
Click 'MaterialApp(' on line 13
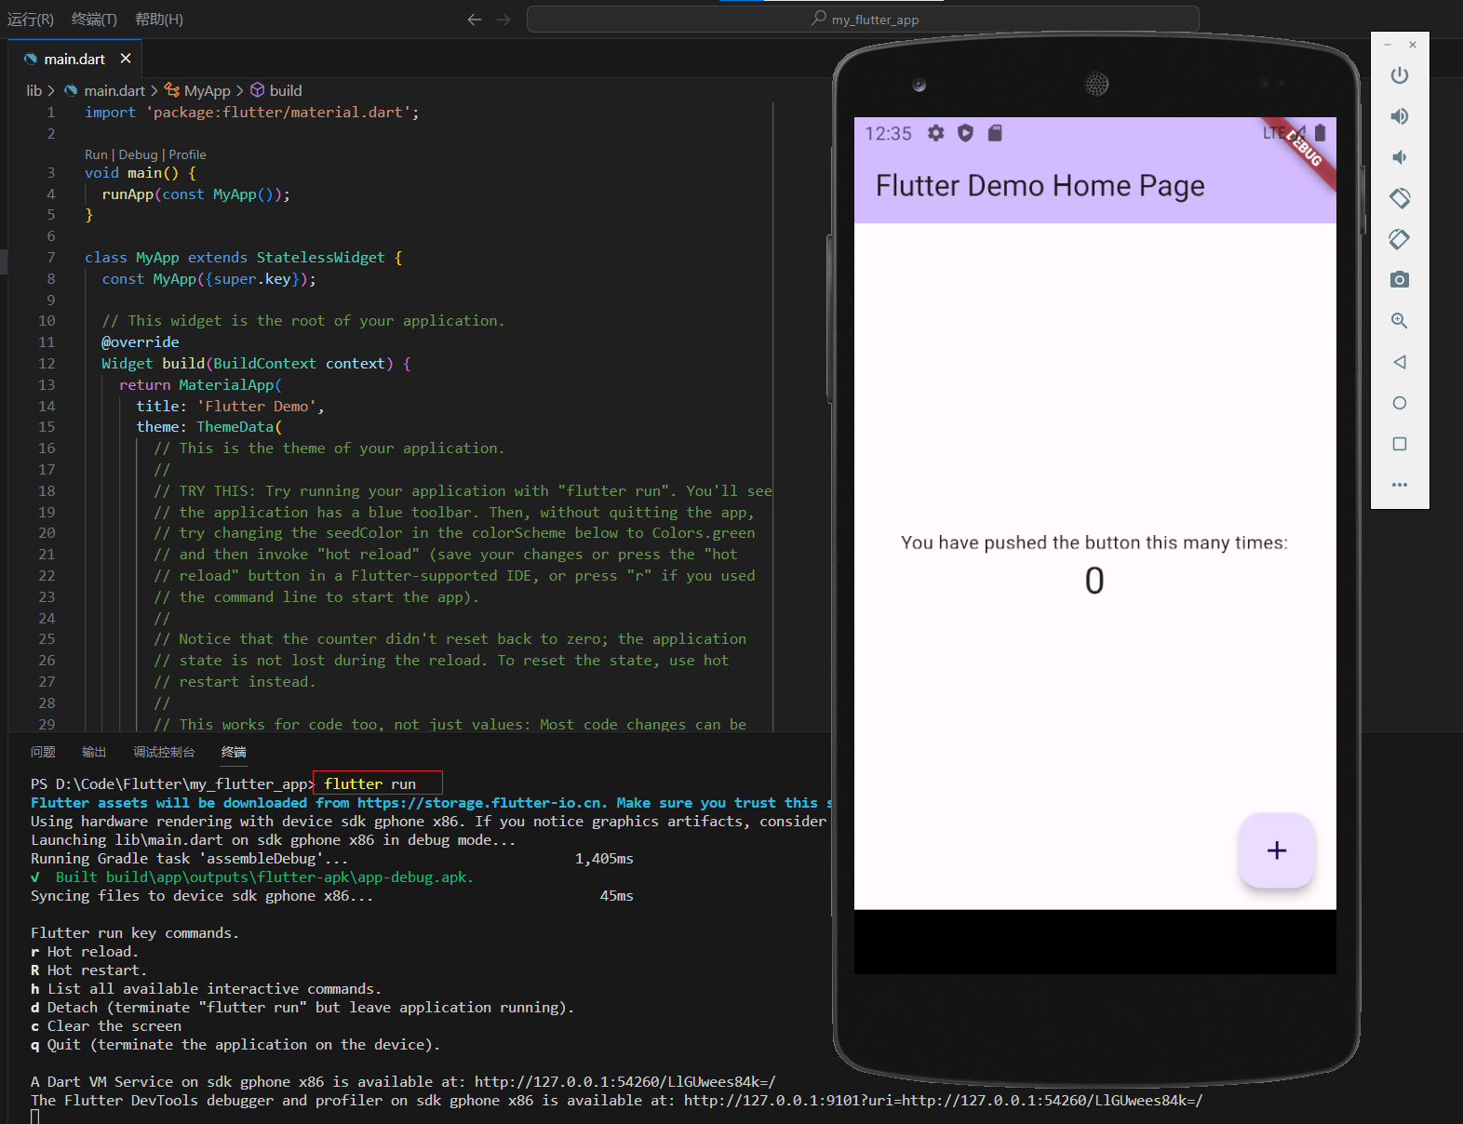click(230, 385)
